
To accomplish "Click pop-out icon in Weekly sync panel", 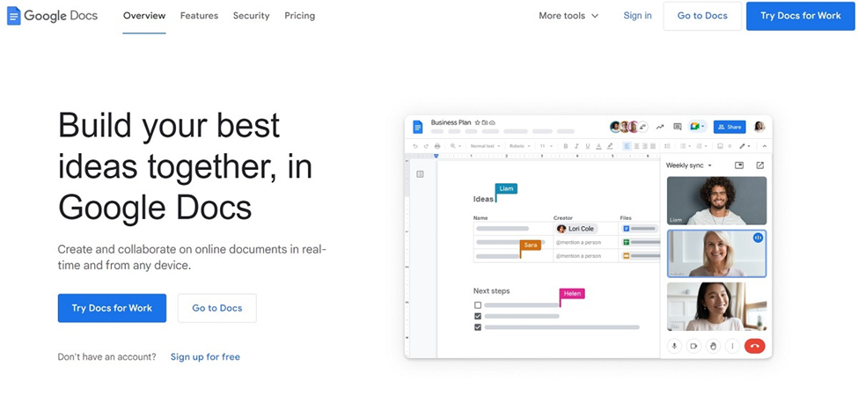I will click(759, 165).
